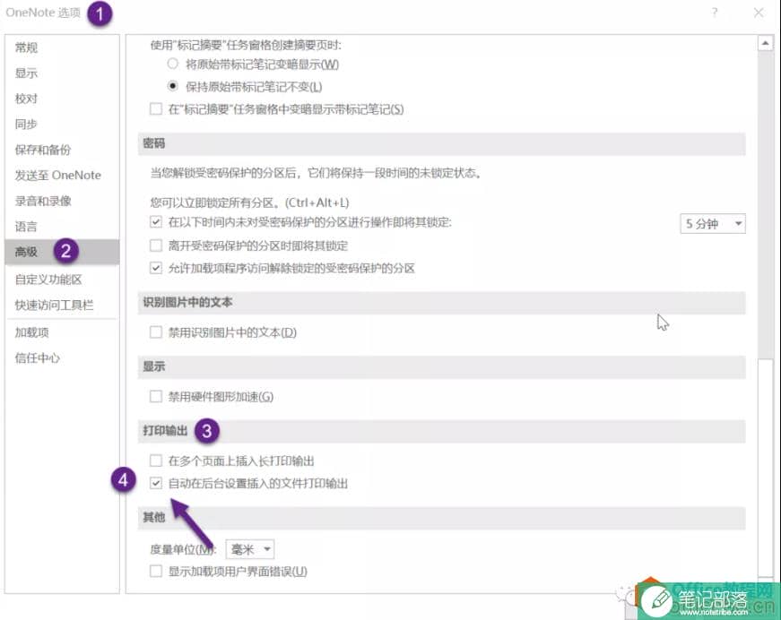This screenshot has width=781, height=620.
Task: Open the 5 分钟 lock time dropdown
Action: [713, 224]
